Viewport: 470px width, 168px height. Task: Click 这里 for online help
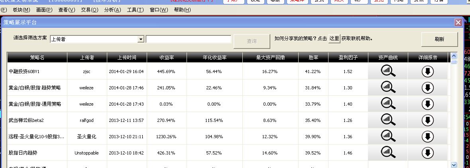334,39
